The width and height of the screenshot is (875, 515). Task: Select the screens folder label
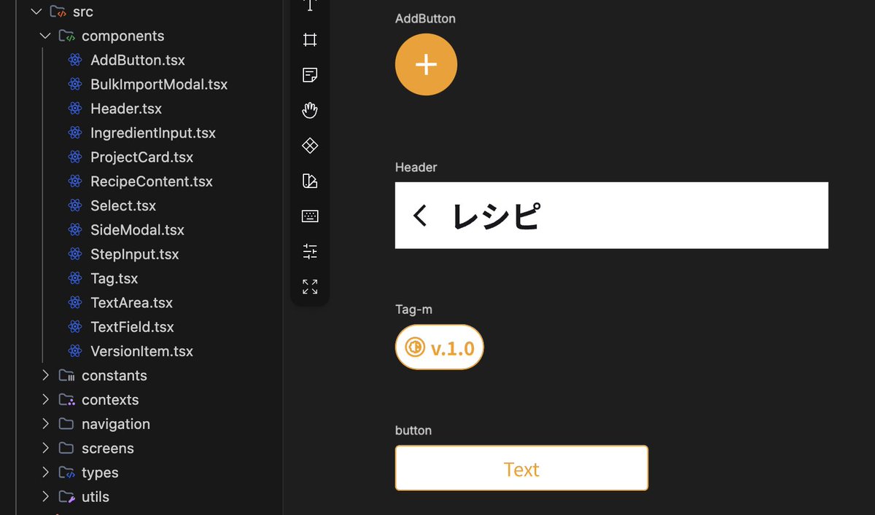(108, 448)
